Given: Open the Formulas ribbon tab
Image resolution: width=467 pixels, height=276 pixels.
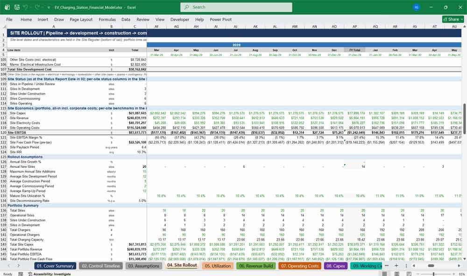Looking at the screenshot, I should click(107, 19).
